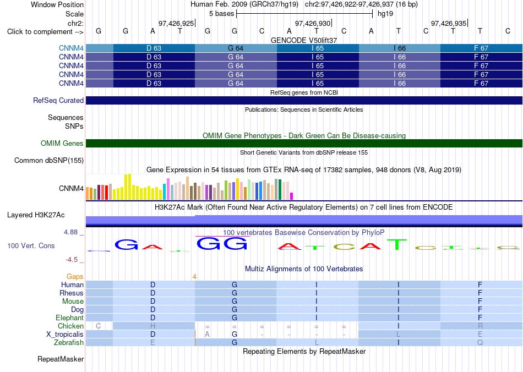Open the RefSeq Curated track label
This screenshot has width=523, height=372.
pos(58,100)
